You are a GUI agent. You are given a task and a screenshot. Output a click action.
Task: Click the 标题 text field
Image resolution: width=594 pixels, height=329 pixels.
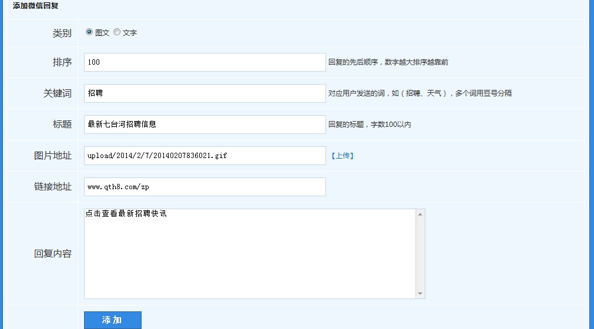click(204, 125)
